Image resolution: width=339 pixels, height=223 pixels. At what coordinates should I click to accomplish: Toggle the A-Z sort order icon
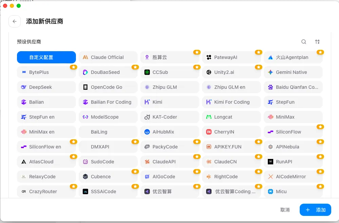(317, 42)
